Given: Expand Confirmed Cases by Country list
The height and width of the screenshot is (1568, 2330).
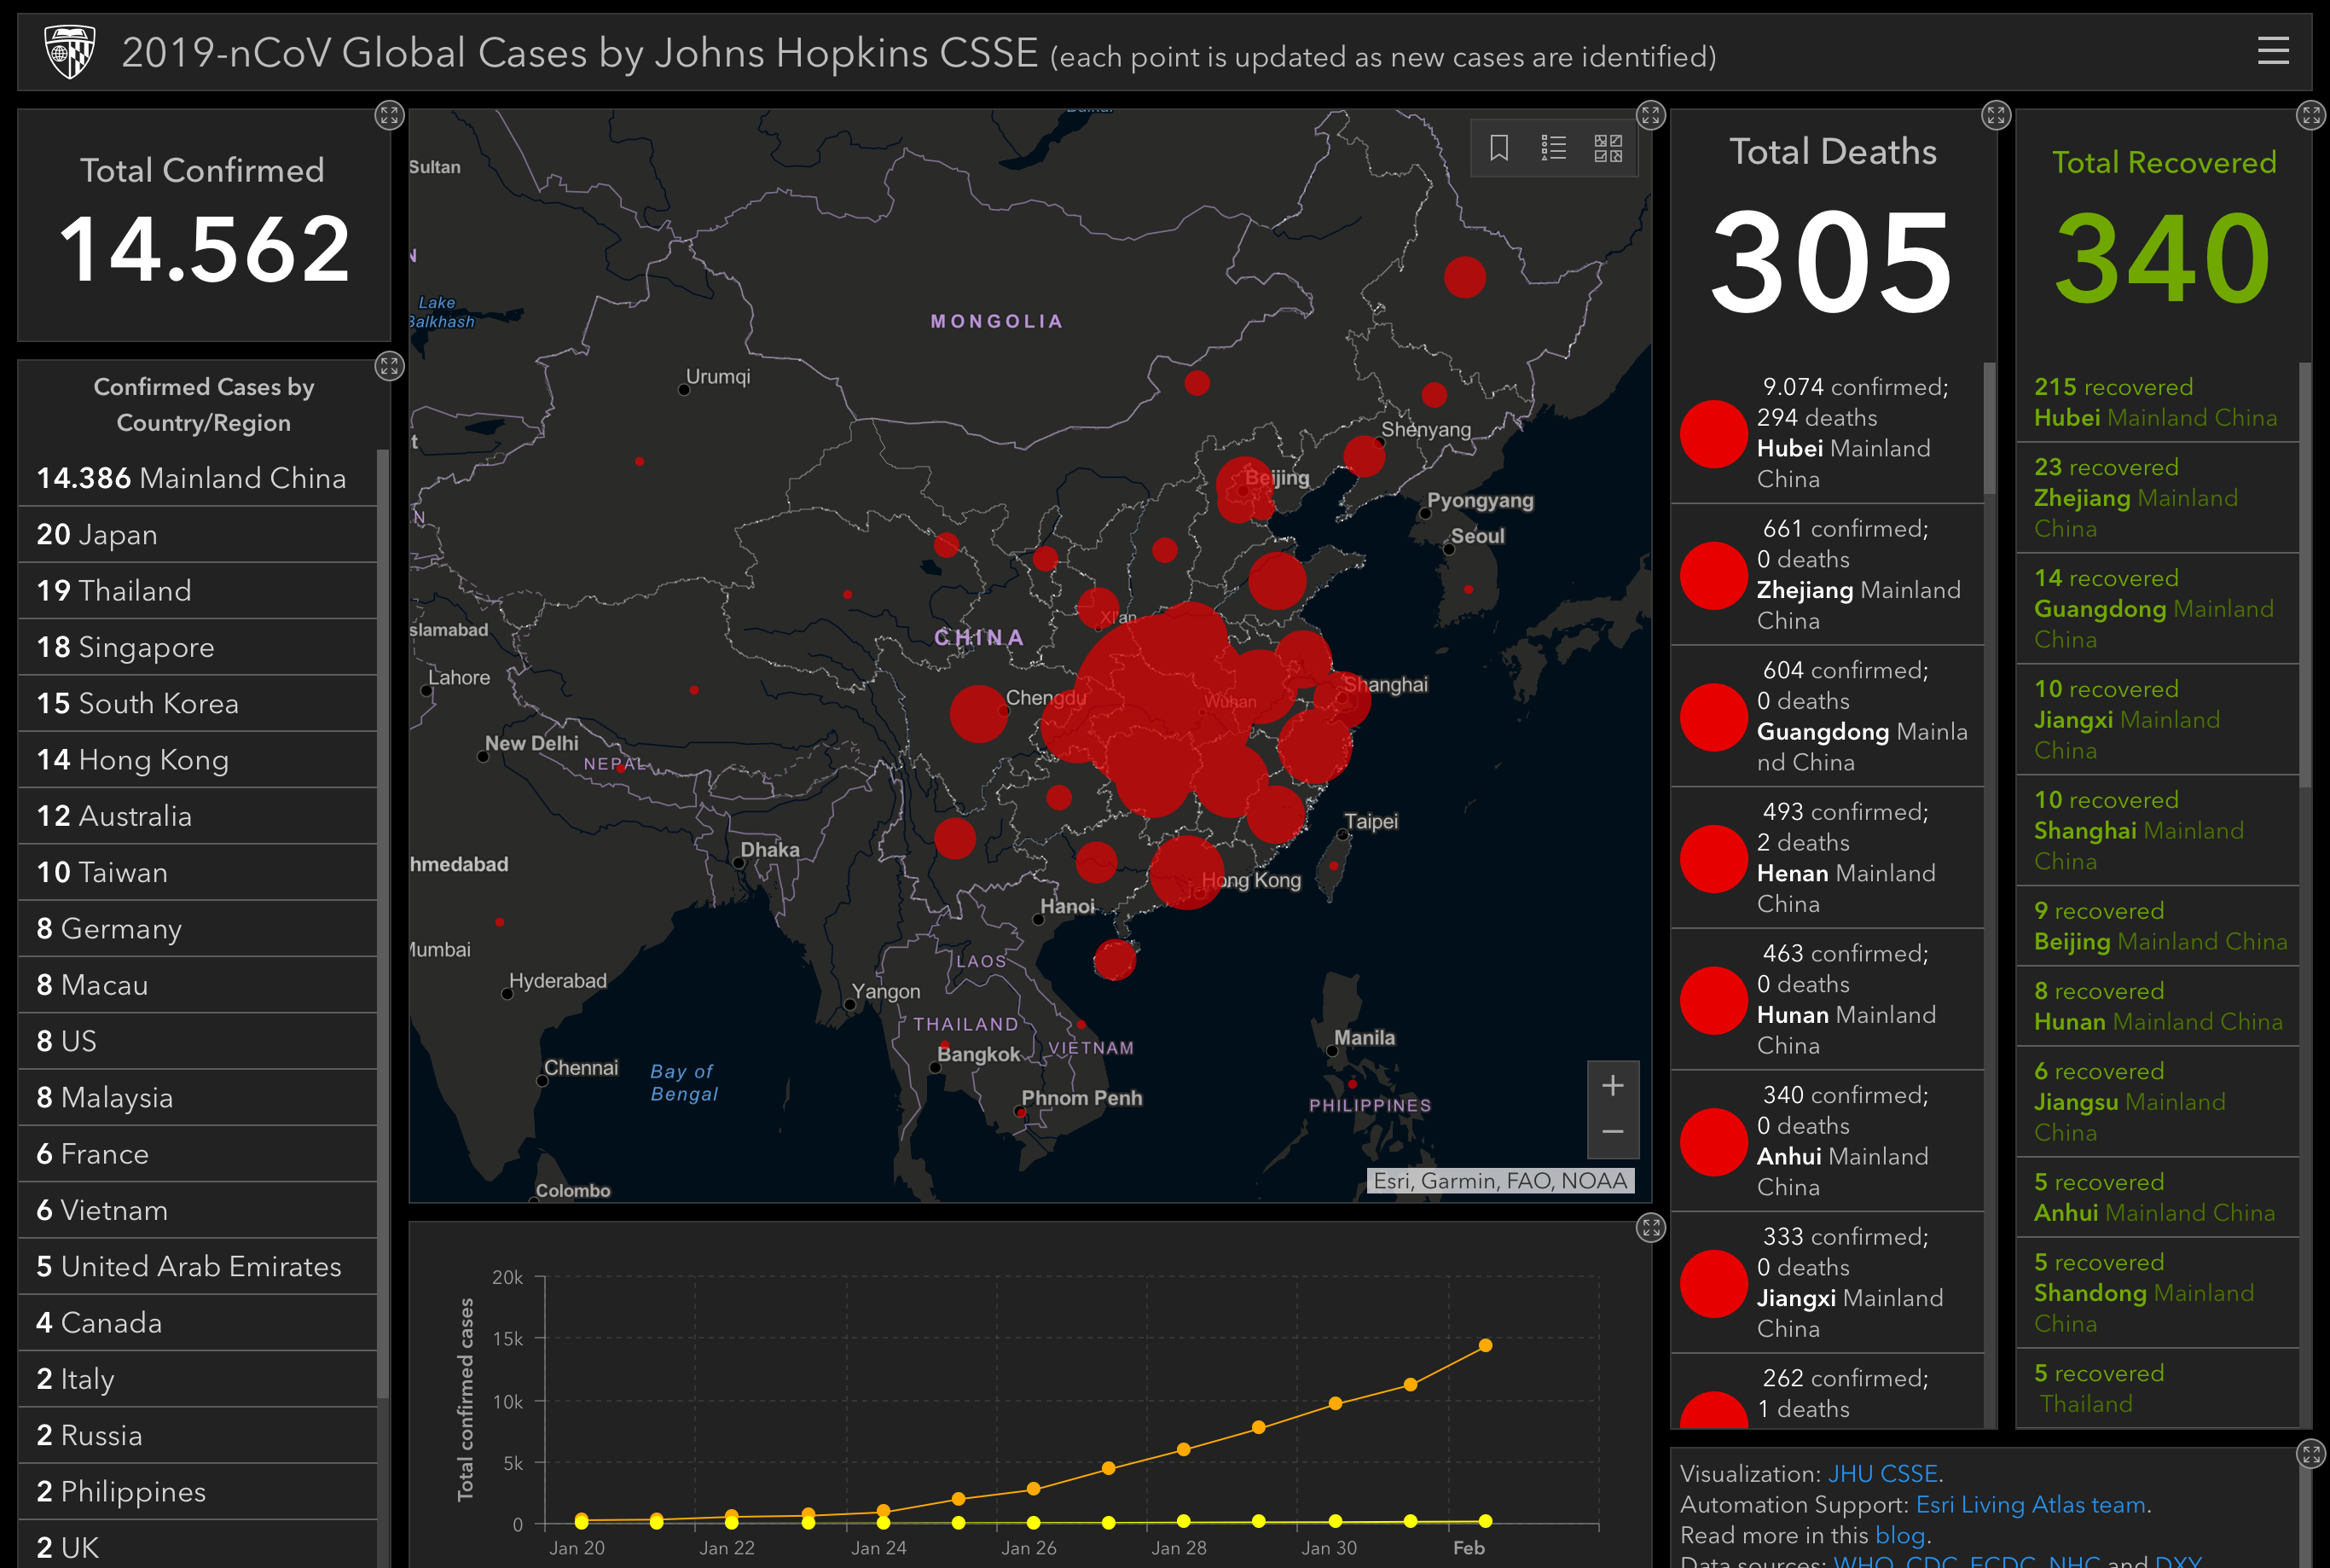Looking at the screenshot, I should click(x=389, y=366).
